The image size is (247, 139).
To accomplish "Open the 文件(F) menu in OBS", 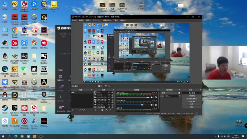I will [x=74, y=20].
